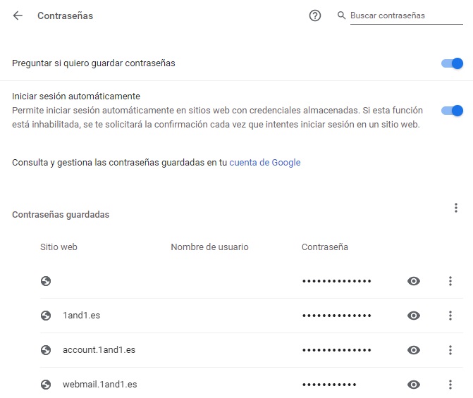Screen dimensions: 473x398
Task: Reveal password for account.1and1.es
Action: point(414,350)
